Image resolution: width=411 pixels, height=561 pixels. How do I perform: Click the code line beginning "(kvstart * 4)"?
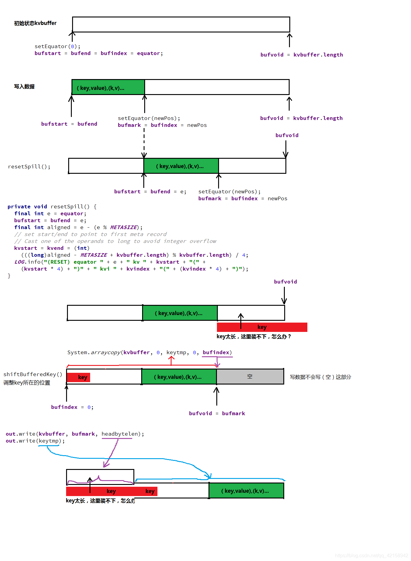pyautogui.click(x=135, y=269)
